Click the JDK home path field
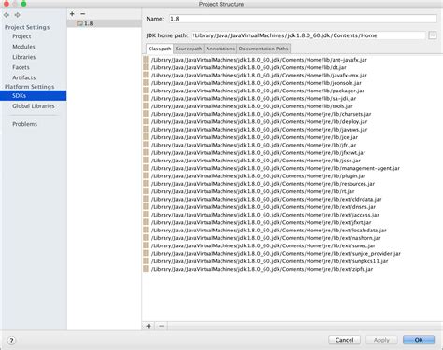Screen dimensions: 443x350 tap(307, 35)
